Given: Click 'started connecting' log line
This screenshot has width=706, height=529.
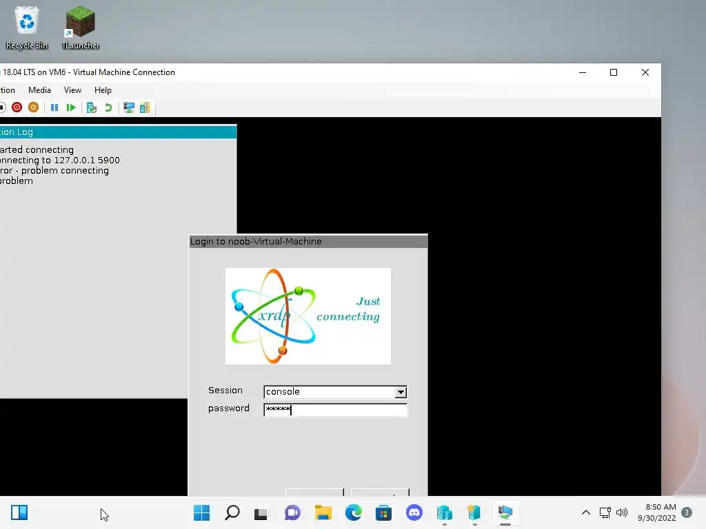Looking at the screenshot, I should point(37,149).
